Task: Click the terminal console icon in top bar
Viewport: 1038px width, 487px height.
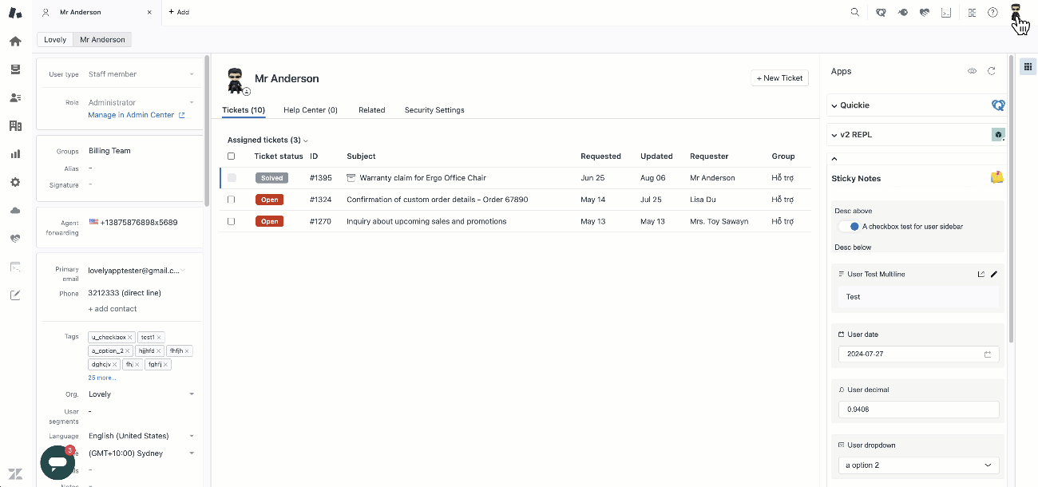Action: click(946, 12)
